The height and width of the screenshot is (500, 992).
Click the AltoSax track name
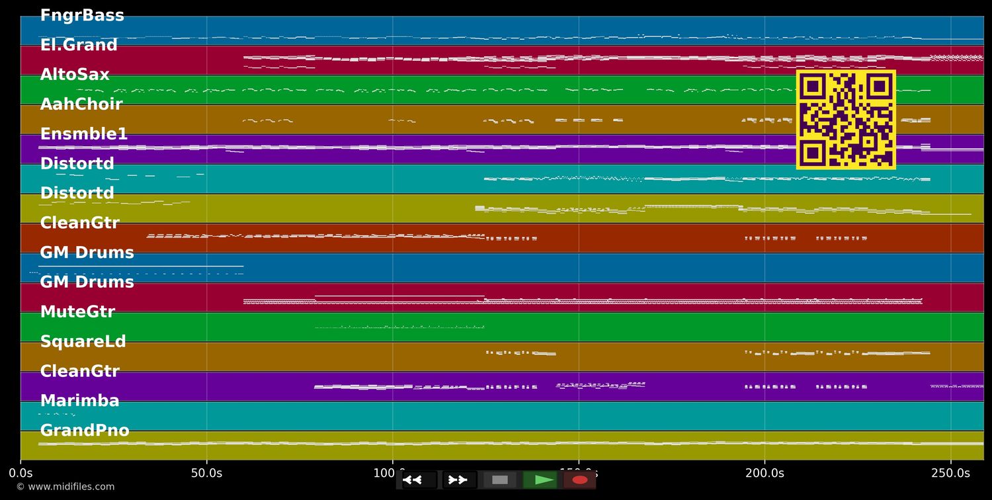point(75,74)
